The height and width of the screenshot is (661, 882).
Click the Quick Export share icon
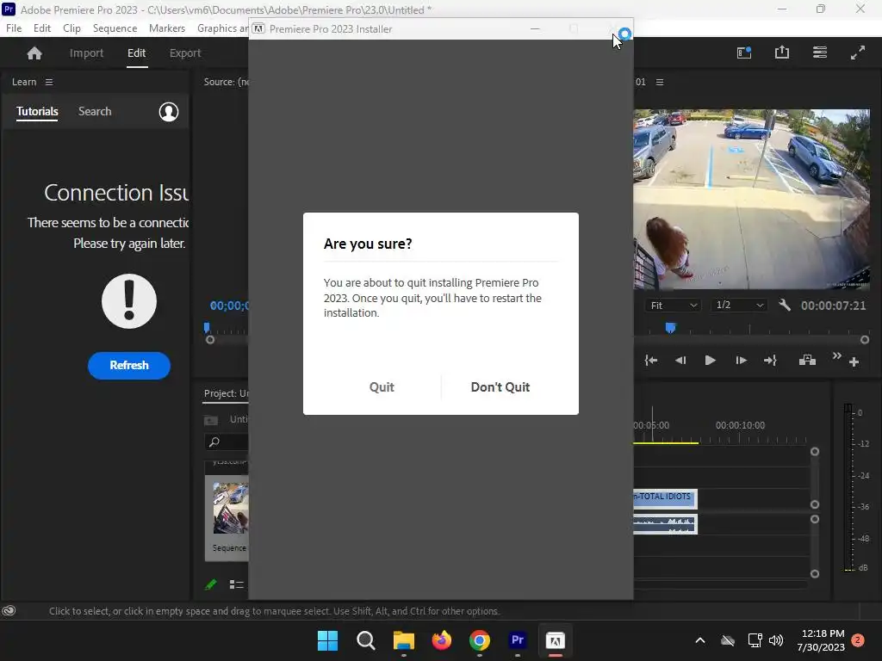point(782,53)
